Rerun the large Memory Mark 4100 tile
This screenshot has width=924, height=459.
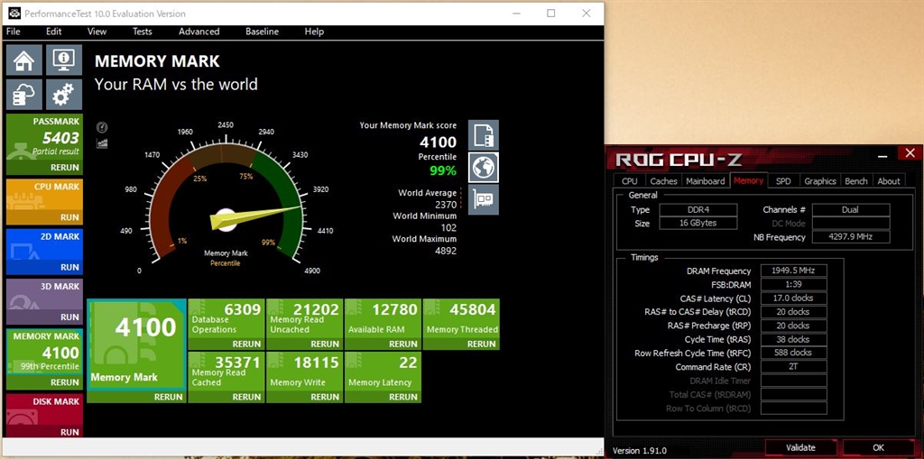pos(169,397)
